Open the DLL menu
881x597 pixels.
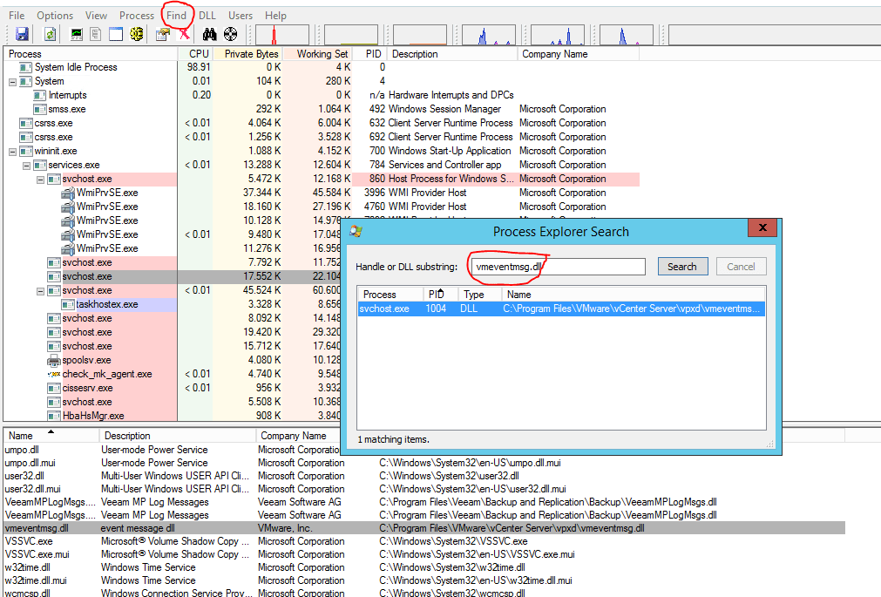[207, 16]
